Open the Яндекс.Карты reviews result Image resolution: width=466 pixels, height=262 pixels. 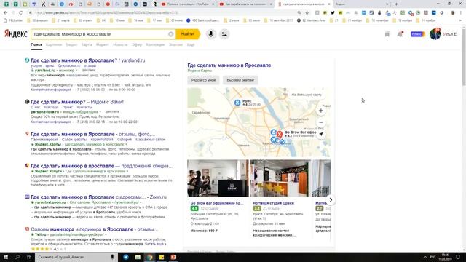click(92, 134)
